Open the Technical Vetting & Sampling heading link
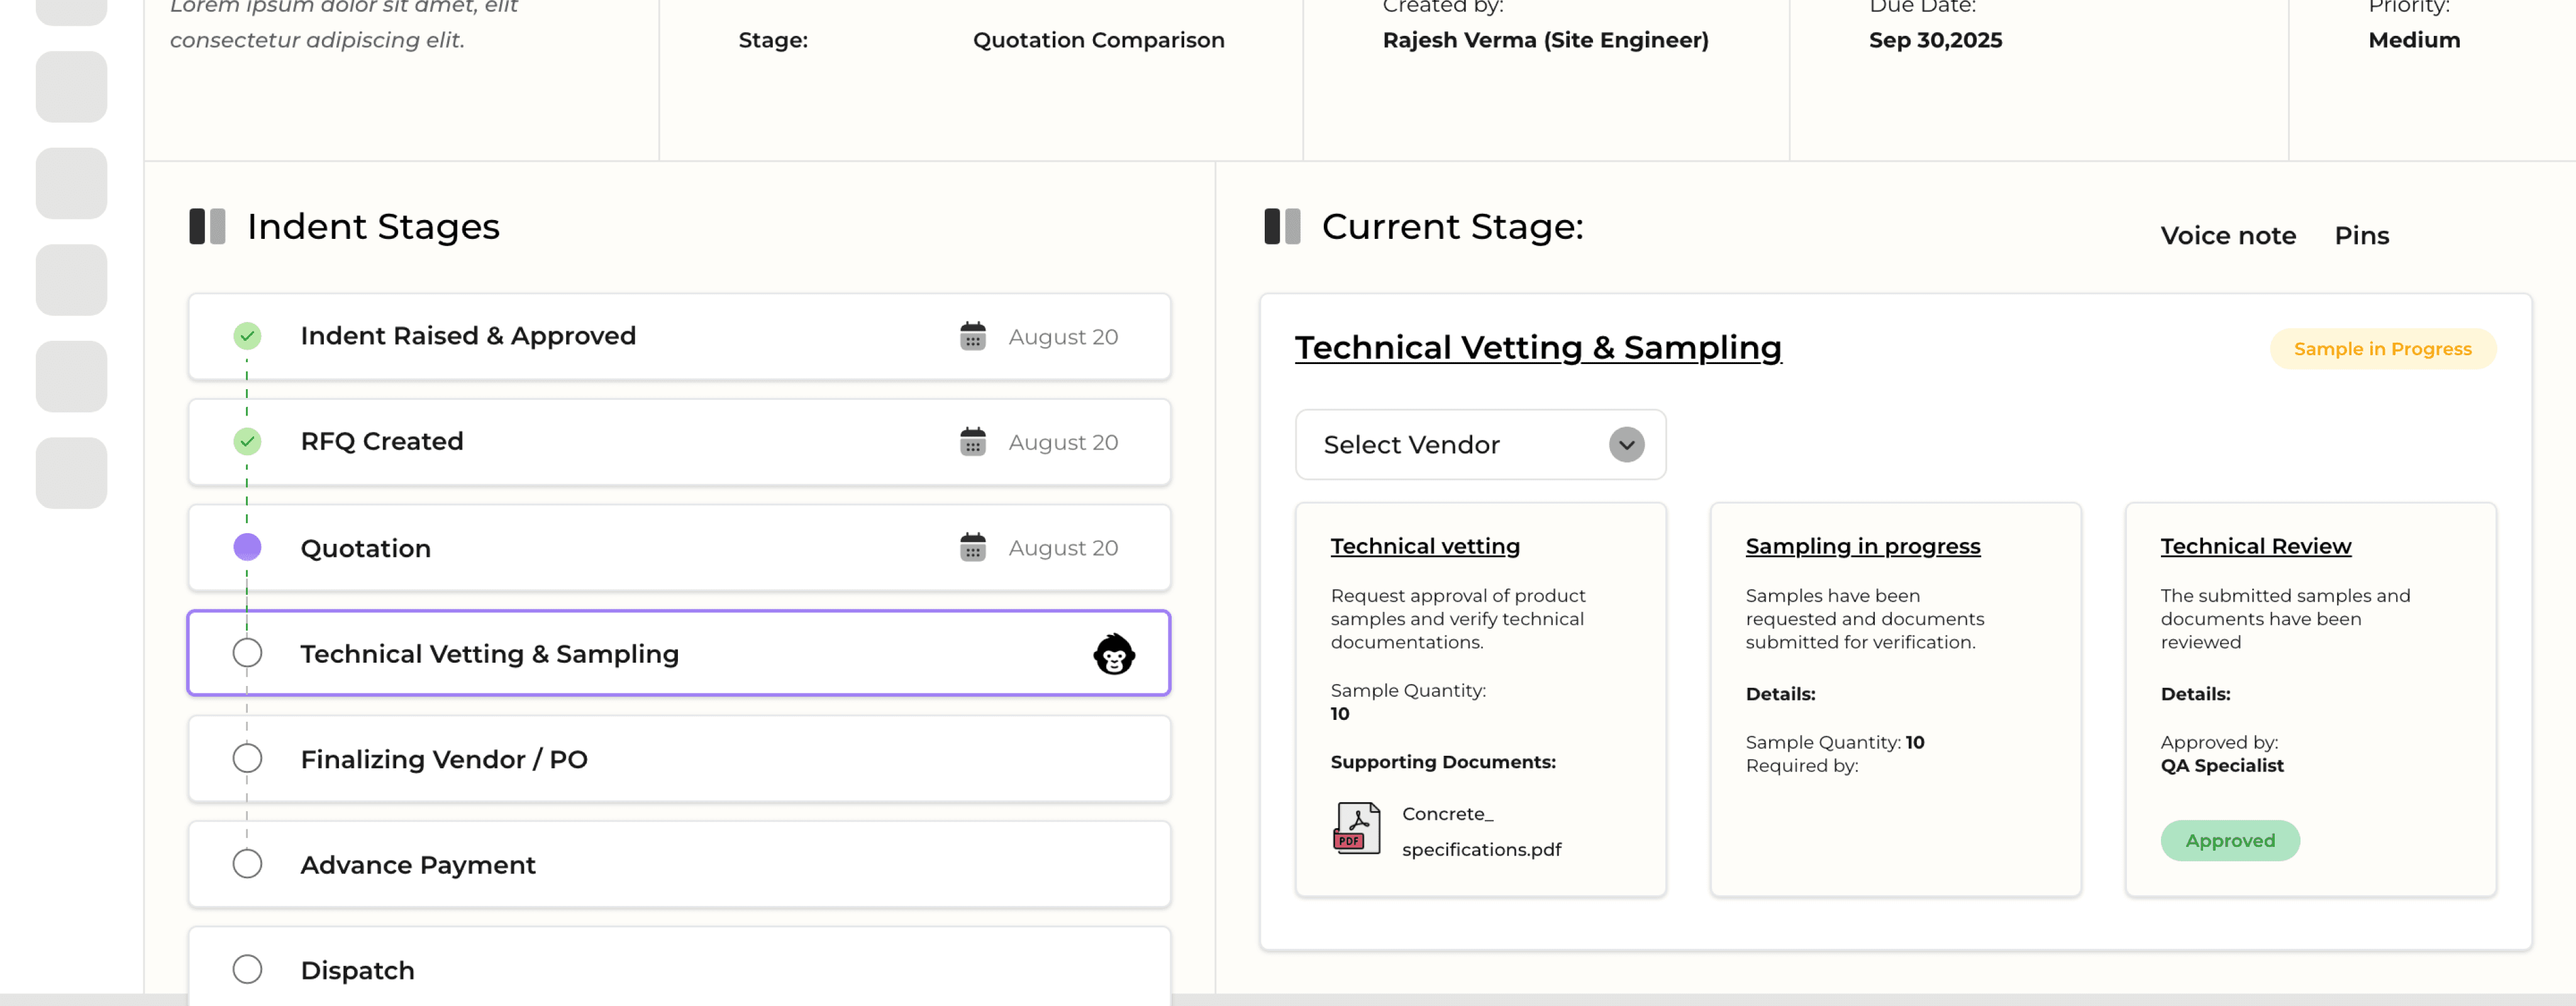This screenshot has height=1006, width=2576. click(x=1537, y=348)
